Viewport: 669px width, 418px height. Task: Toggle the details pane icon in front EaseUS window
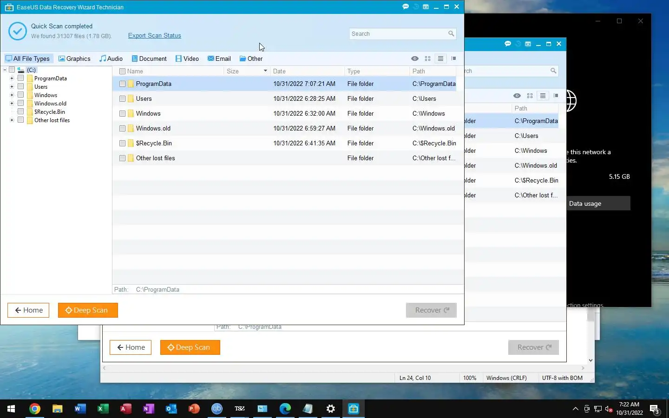pyautogui.click(x=454, y=59)
